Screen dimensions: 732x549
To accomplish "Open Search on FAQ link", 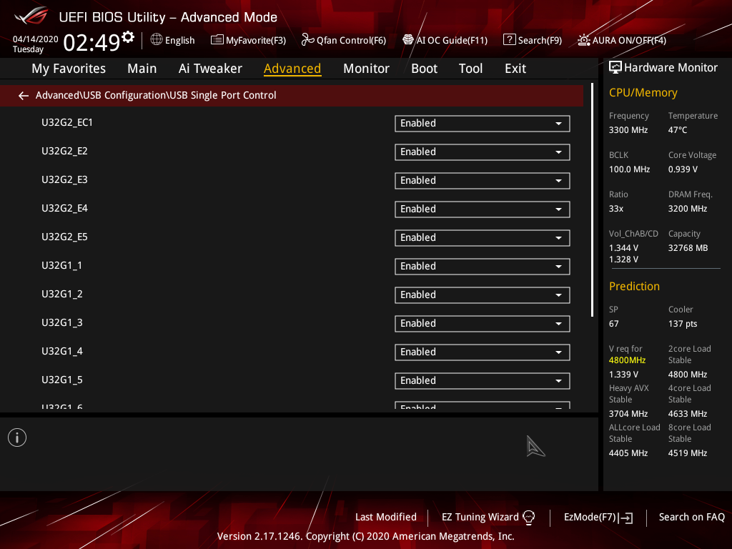I will (x=691, y=518).
